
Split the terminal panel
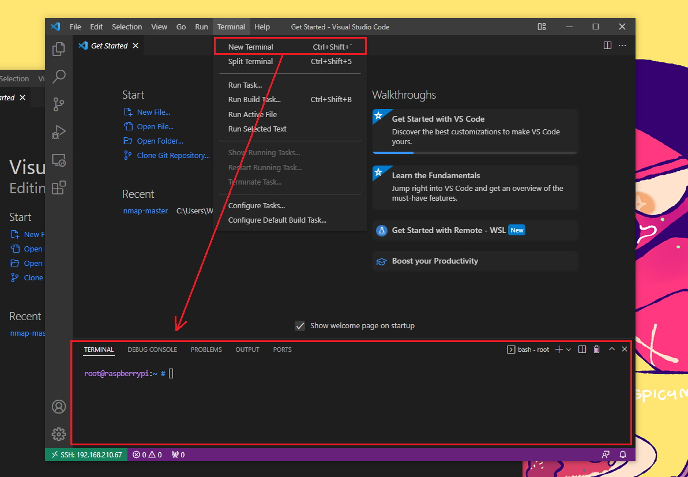point(582,350)
